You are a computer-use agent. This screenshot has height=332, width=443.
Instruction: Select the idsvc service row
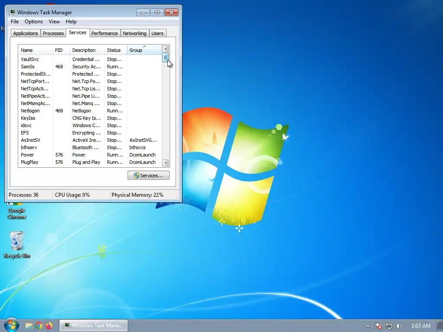coord(90,125)
